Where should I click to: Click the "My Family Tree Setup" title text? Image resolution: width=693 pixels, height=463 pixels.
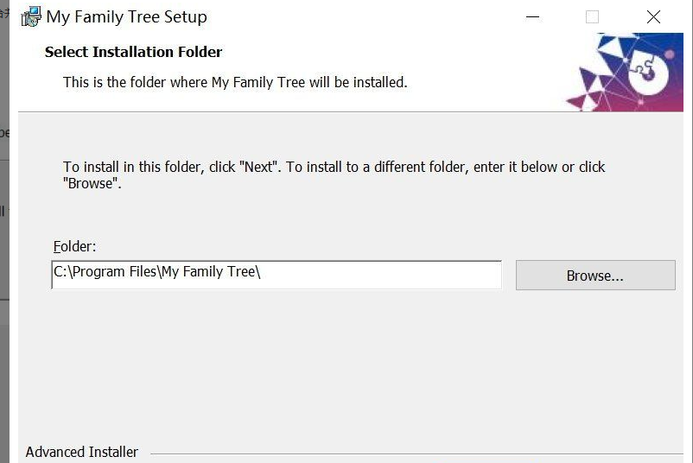point(126,17)
